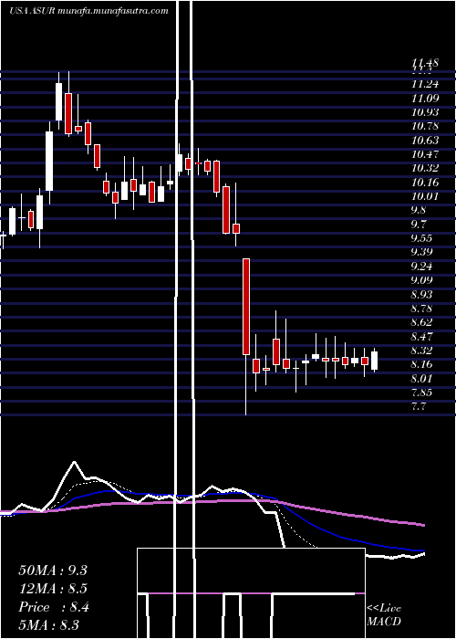Click the 7.85 price axis label
Screen dimensions: 456x639
421,393
